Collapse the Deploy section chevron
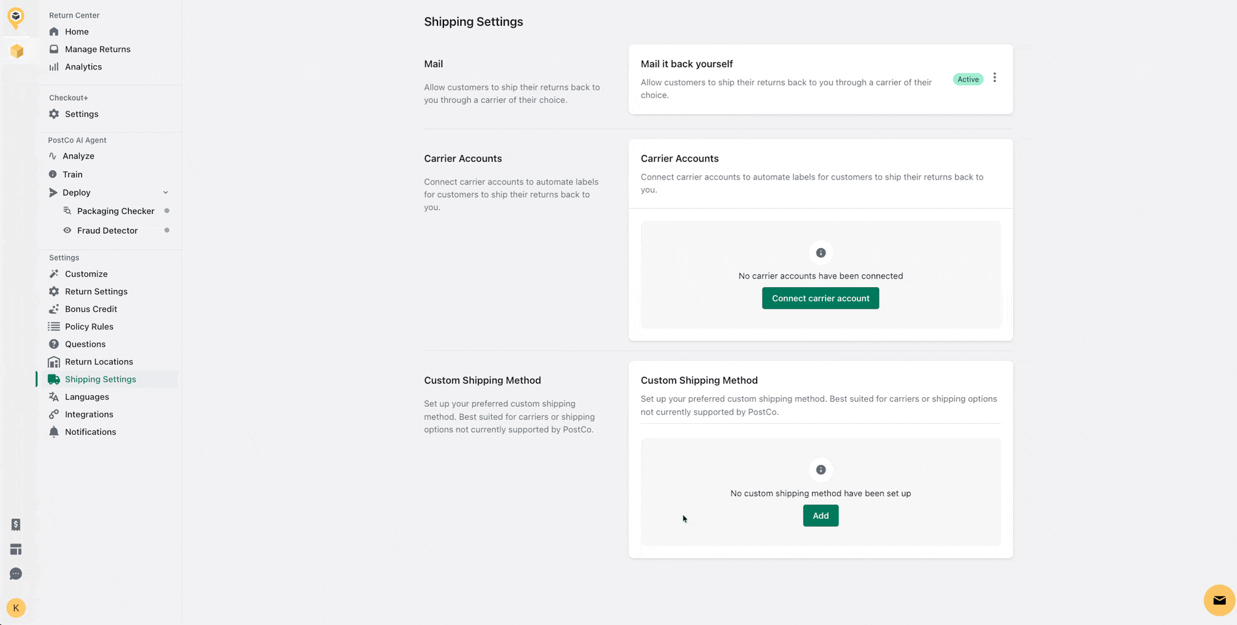This screenshot has height=625, width=1237. [x=165, y=193]
